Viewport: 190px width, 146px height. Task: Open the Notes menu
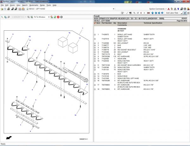pyautogui.click(x=42, y=5)
